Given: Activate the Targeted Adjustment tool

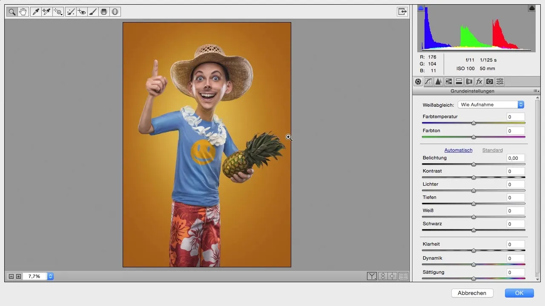Looking at the screenshot, I should click(x=58, y=12).
